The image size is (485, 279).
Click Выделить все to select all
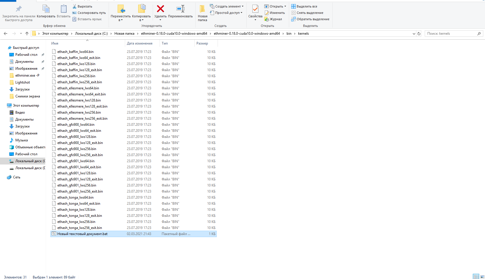304,6
